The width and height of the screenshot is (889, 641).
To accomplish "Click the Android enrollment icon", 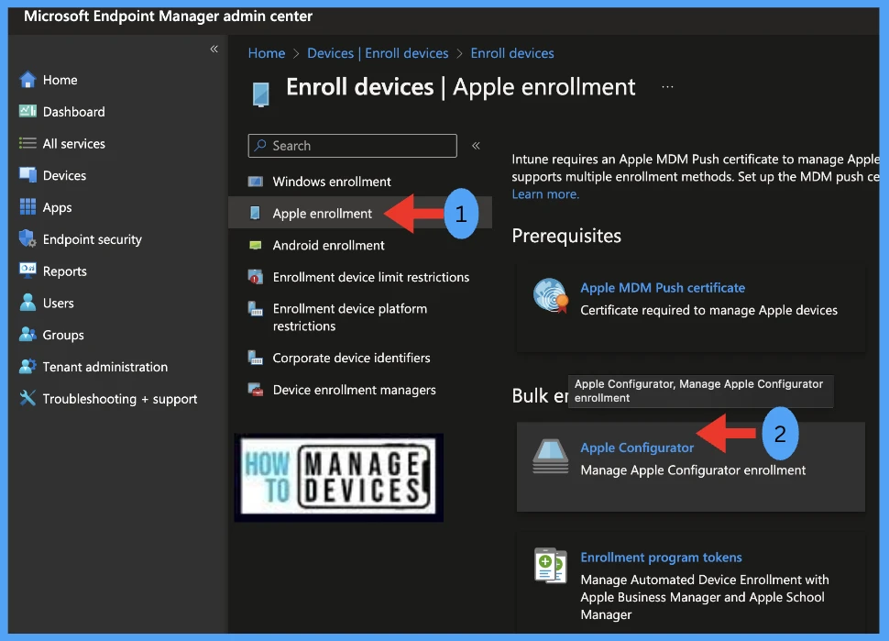I will coord(256,245).
